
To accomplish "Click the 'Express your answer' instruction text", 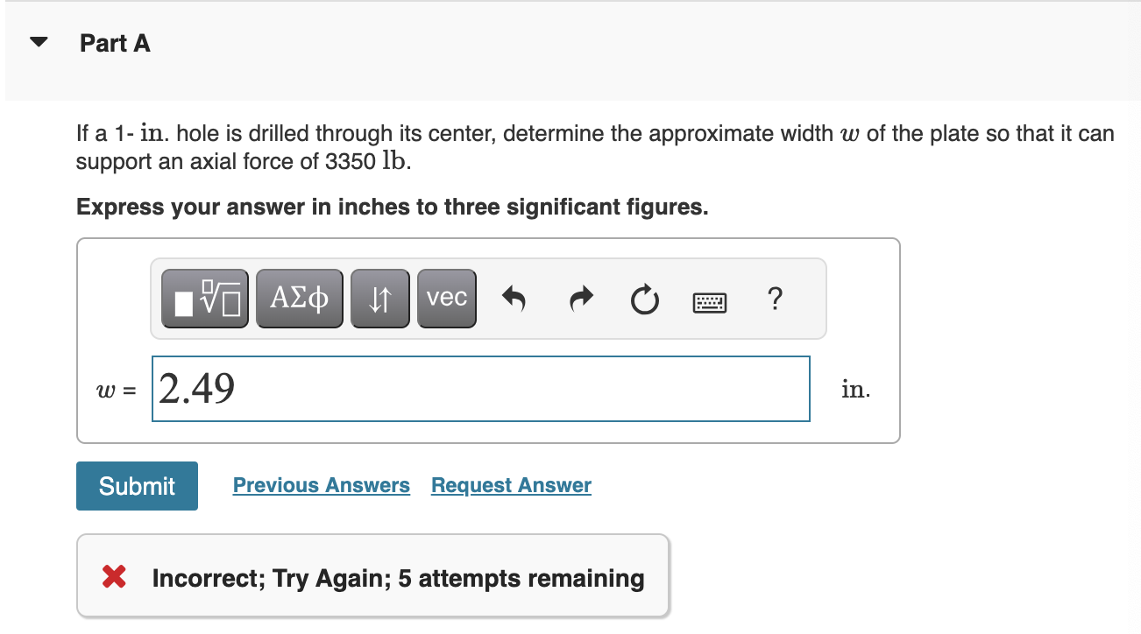I will coord(392,208).
